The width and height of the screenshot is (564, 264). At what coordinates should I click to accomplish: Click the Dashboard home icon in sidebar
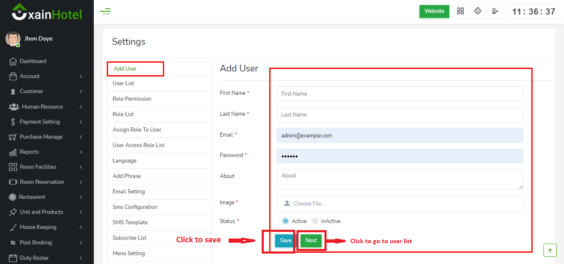point(13,61)
